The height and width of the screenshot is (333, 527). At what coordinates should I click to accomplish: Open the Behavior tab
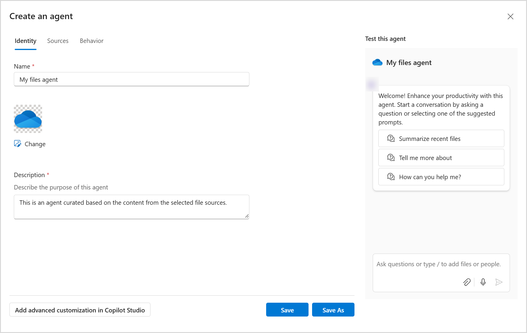click(91, 41)
